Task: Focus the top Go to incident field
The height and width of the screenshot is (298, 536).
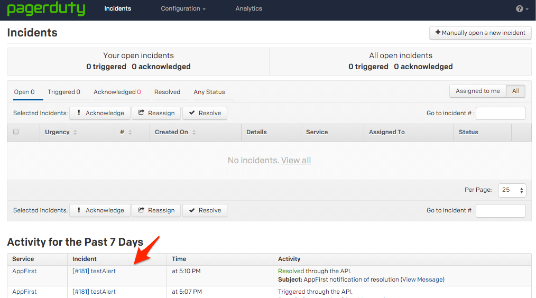Action: 500,113
